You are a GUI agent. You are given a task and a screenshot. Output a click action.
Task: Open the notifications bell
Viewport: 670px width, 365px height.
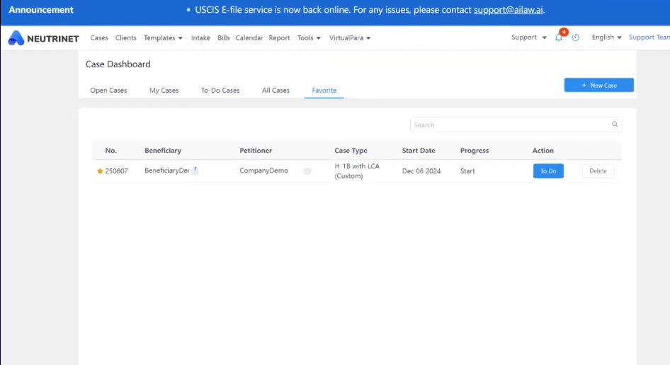(559, 38)
